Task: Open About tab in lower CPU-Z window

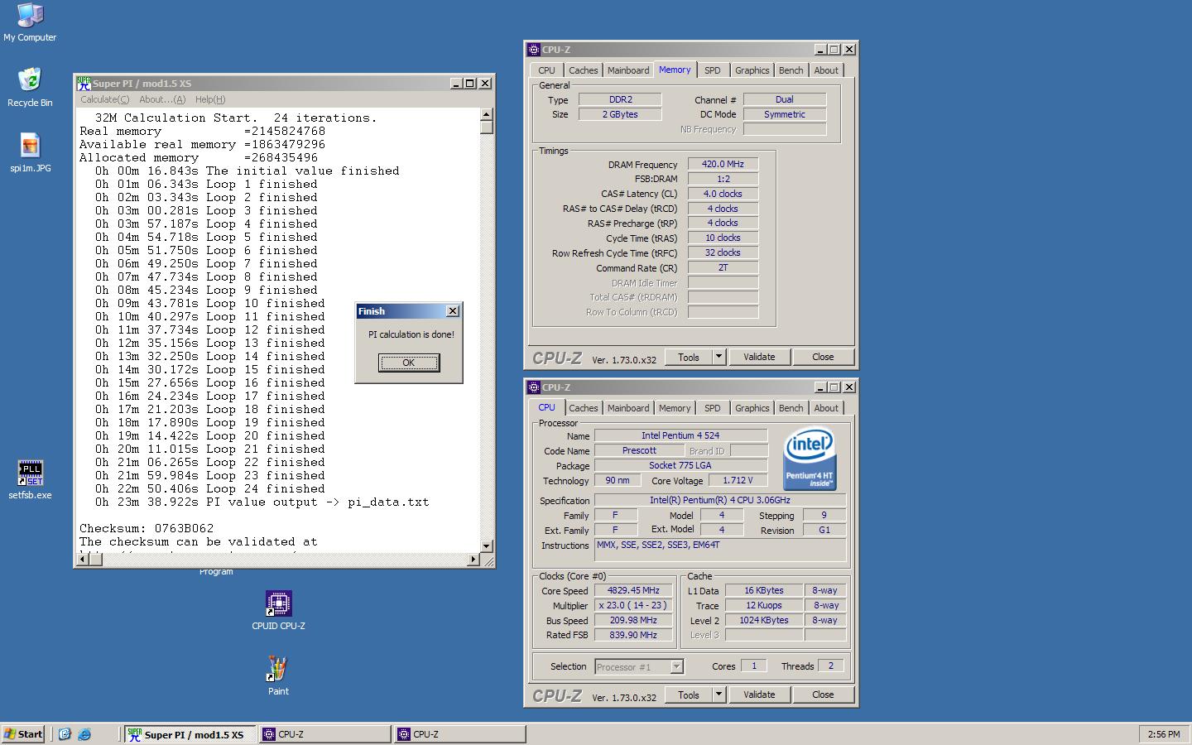Action: pos(825,408)
